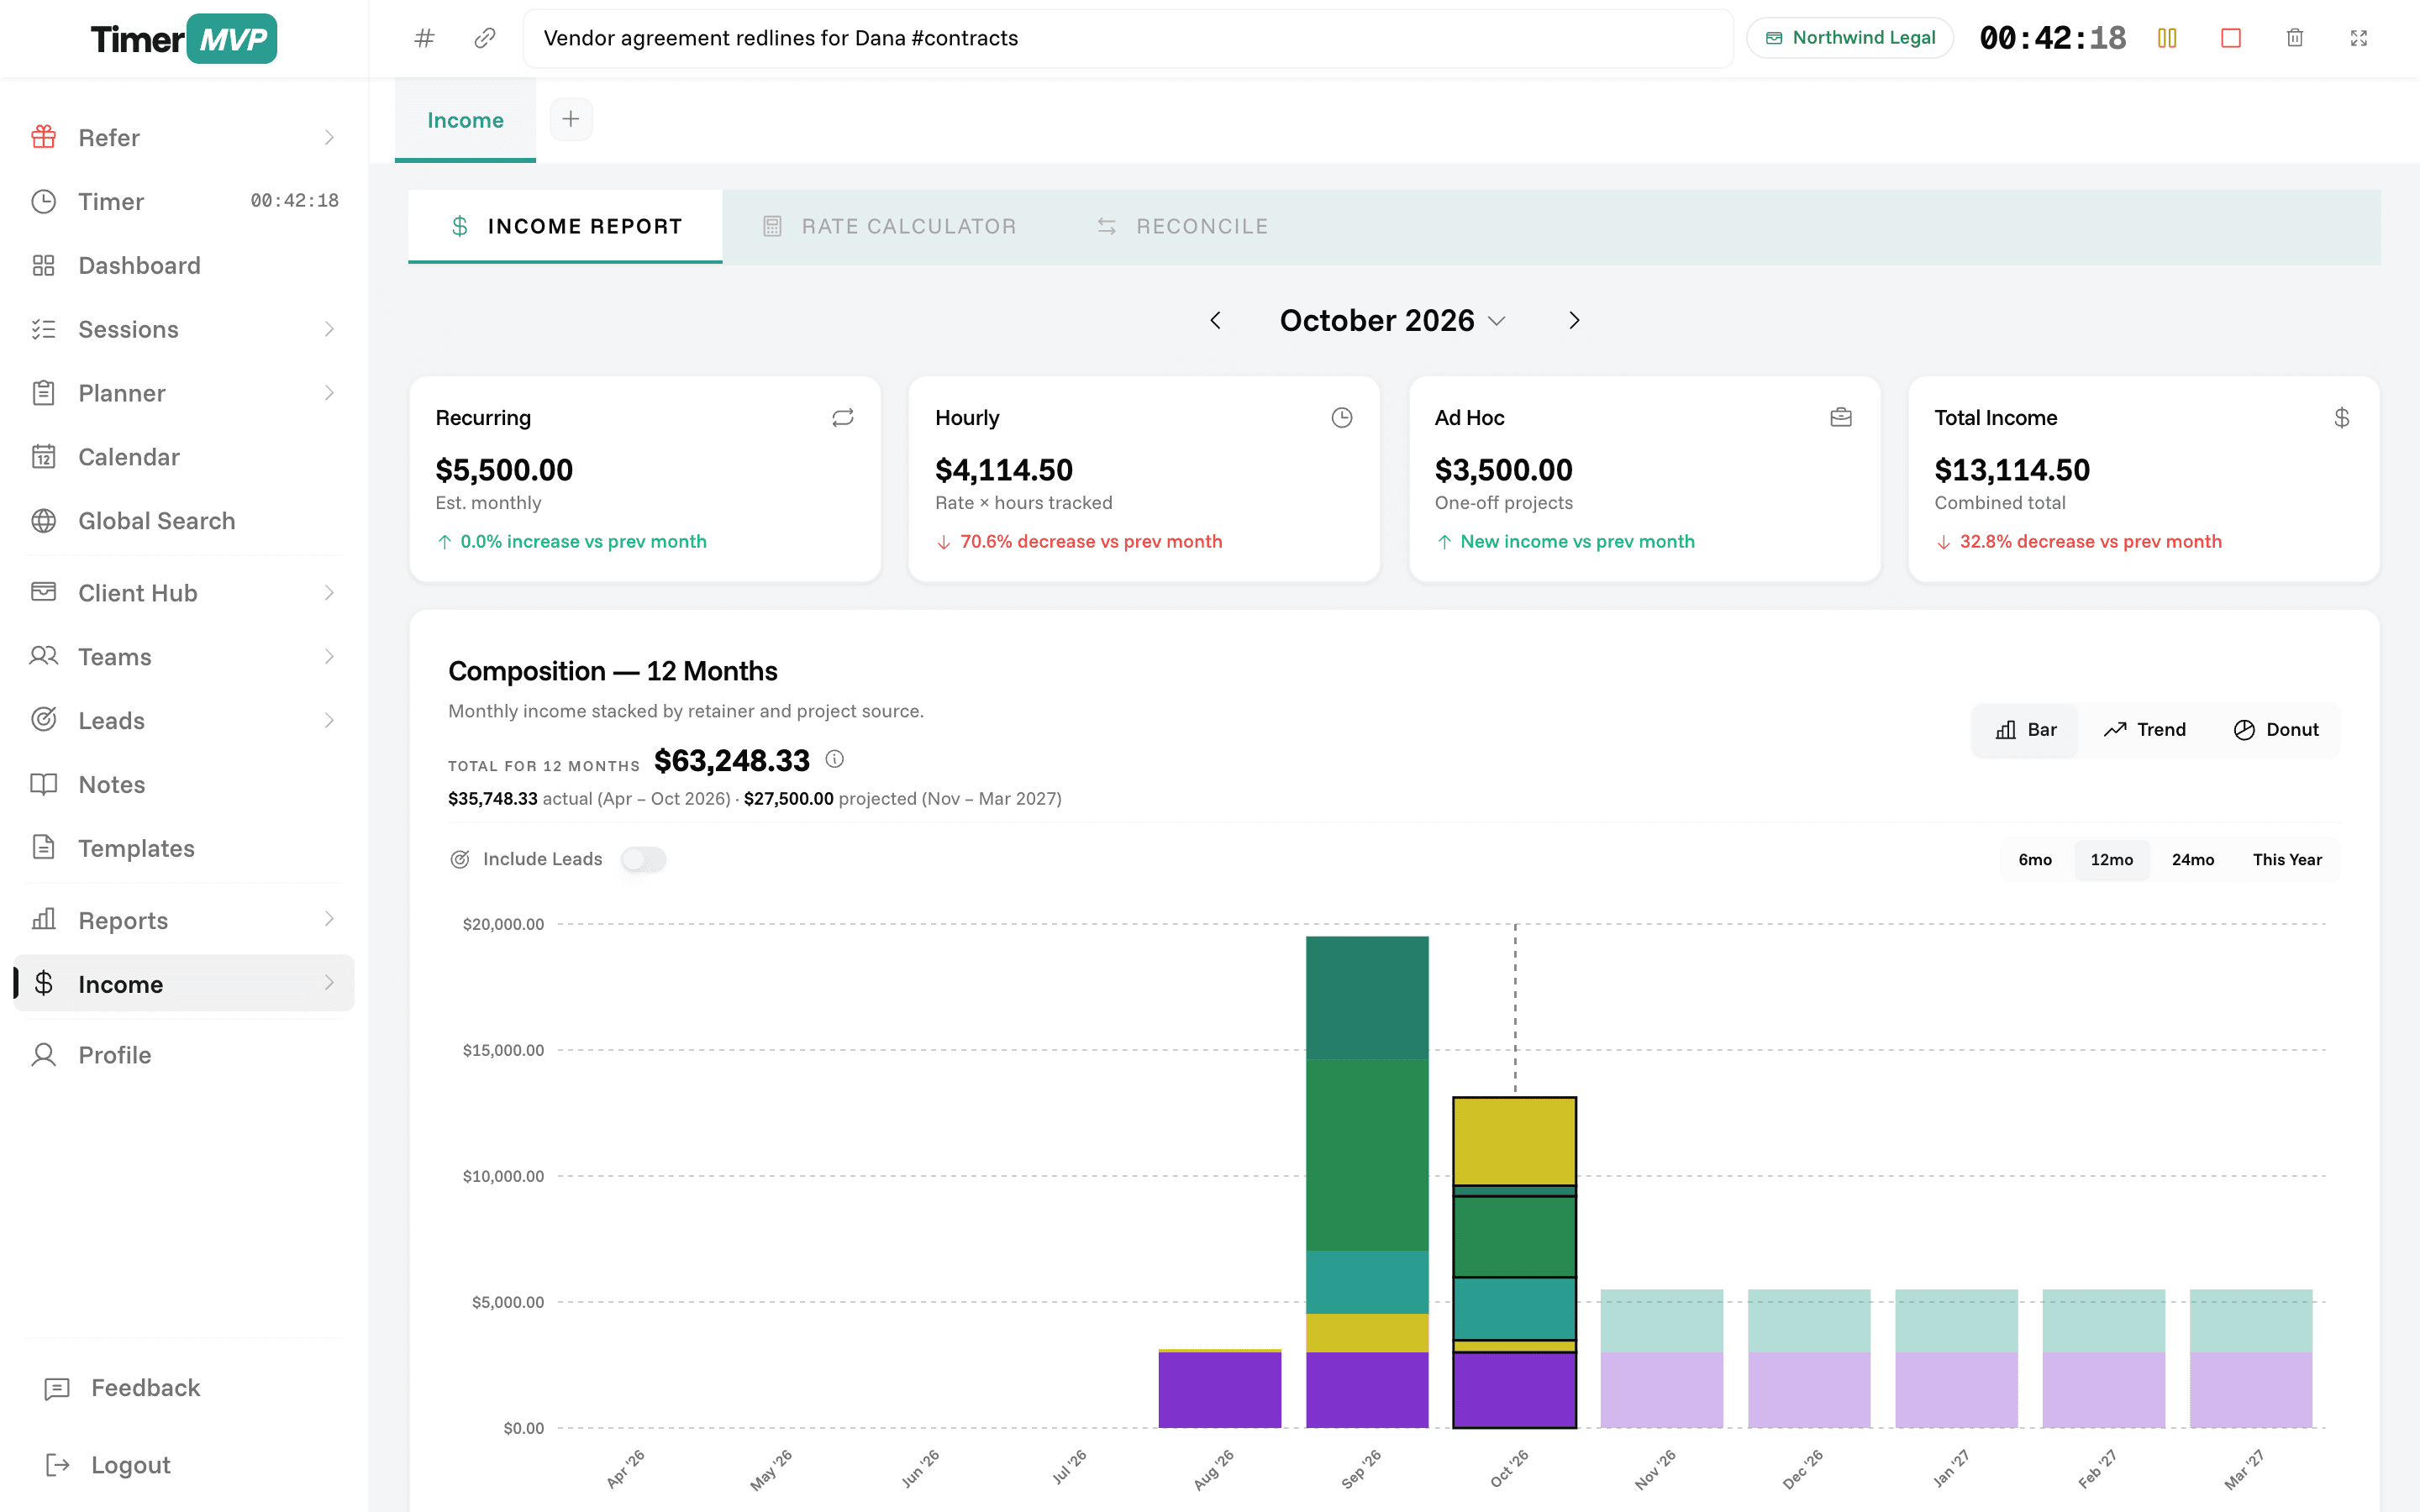Click the recurring icon on the Recurring card
The height and width of the screenshot is (1512, 2420).
coord(843,418)
